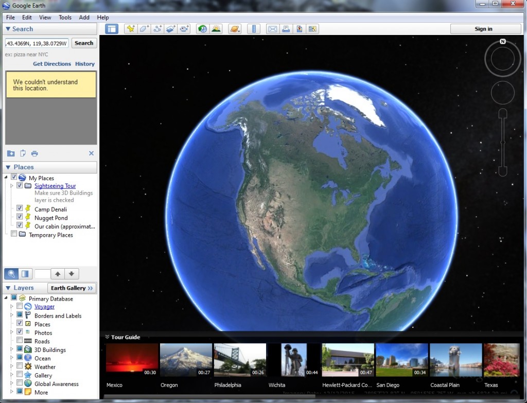The height and width of the screenshot is (403, 527).
Task: Enable the Temporary Places checkbox
Action: coord(14,235)
